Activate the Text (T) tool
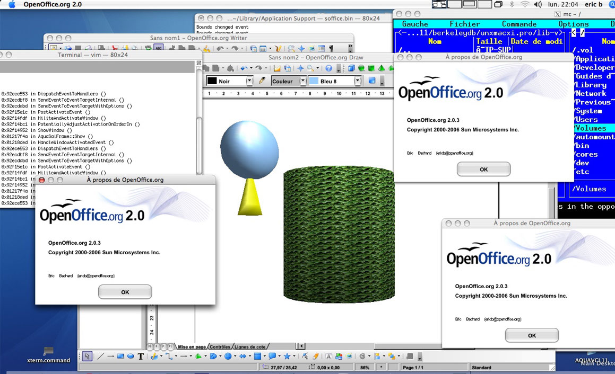The width and height of the screenshot is (615, 374). [x=141, y=356]
